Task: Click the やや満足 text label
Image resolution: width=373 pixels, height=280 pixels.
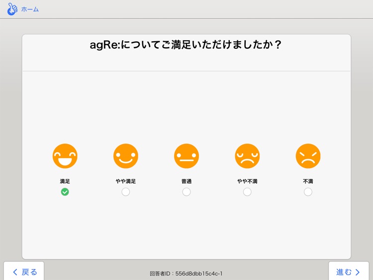Action: click(126, 182)
